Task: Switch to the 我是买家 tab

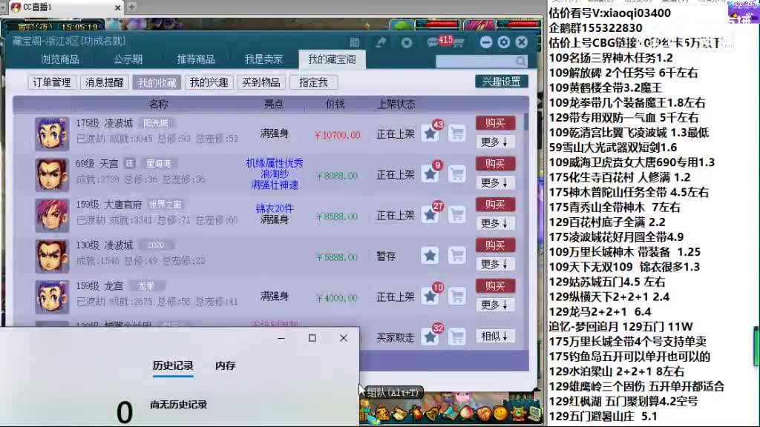Action: point(265,59)
